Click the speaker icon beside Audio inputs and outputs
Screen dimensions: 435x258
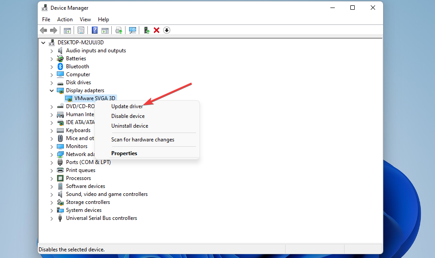coord(60,51)
